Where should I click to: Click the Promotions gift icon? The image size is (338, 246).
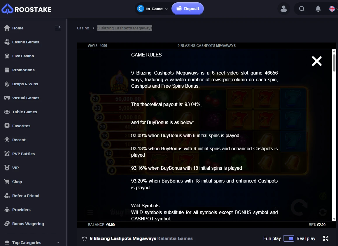(x=7, y=70)
